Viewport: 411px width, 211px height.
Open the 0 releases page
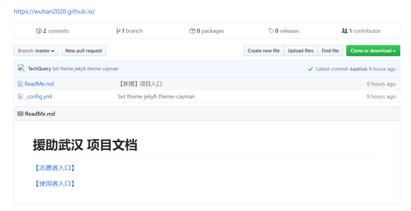click(x=287, y=31)
